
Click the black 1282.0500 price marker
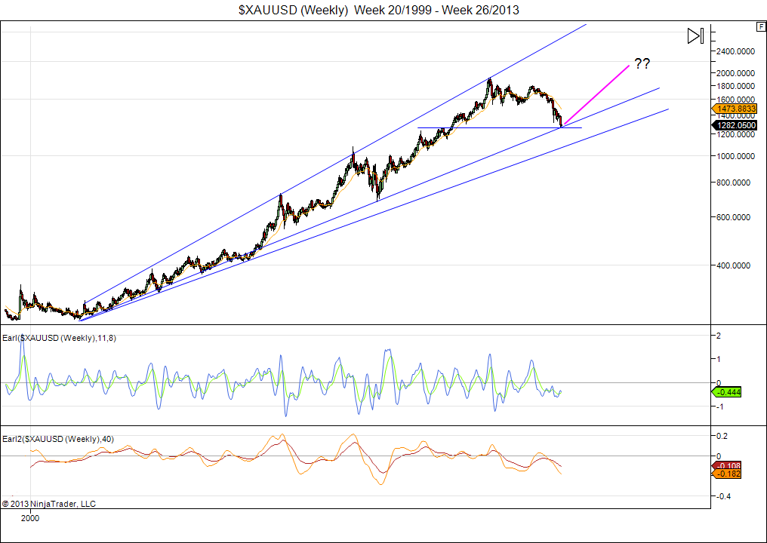coord(735,125)
